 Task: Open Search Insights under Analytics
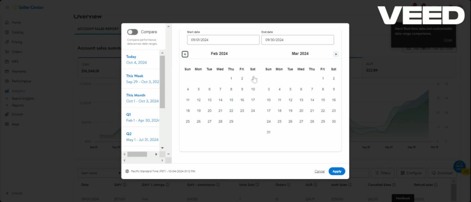tap(23, 99)
